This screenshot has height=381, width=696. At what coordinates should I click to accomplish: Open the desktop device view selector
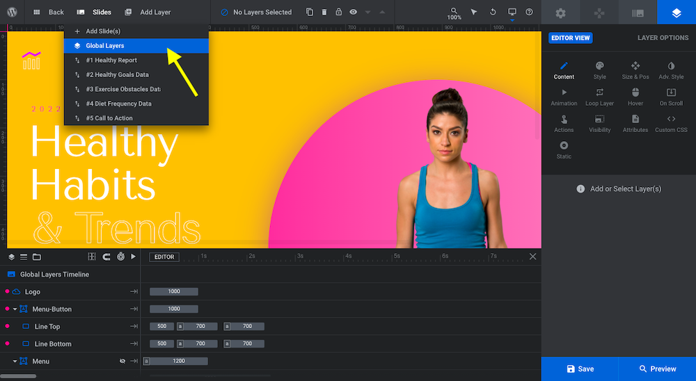pyautogui.click(x=512, y=13)
